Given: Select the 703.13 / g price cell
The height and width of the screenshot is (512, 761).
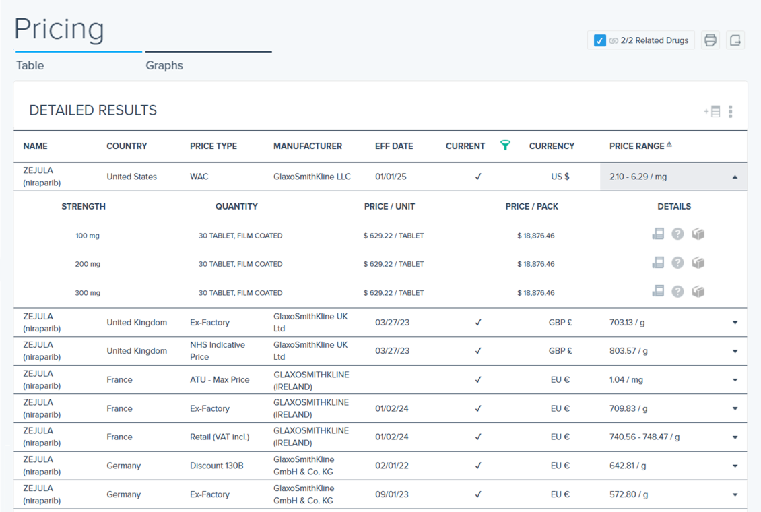Looking at the screenshot, I should (x=627, y=322).
